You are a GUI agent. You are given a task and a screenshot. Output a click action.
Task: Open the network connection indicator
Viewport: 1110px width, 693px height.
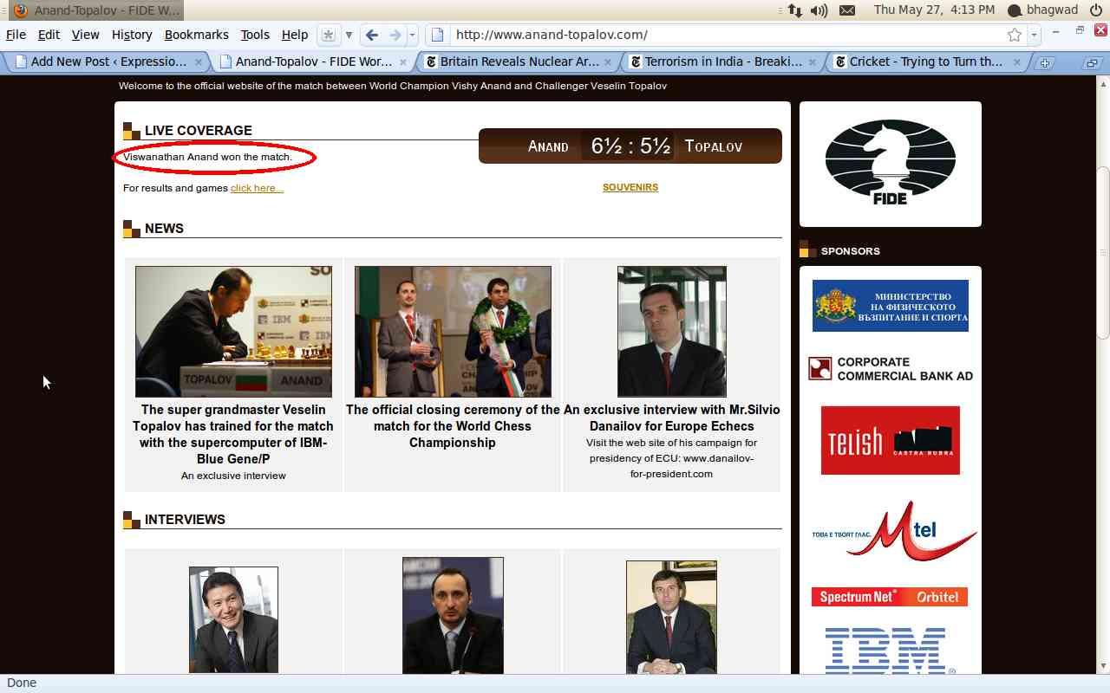click(794, 10)
